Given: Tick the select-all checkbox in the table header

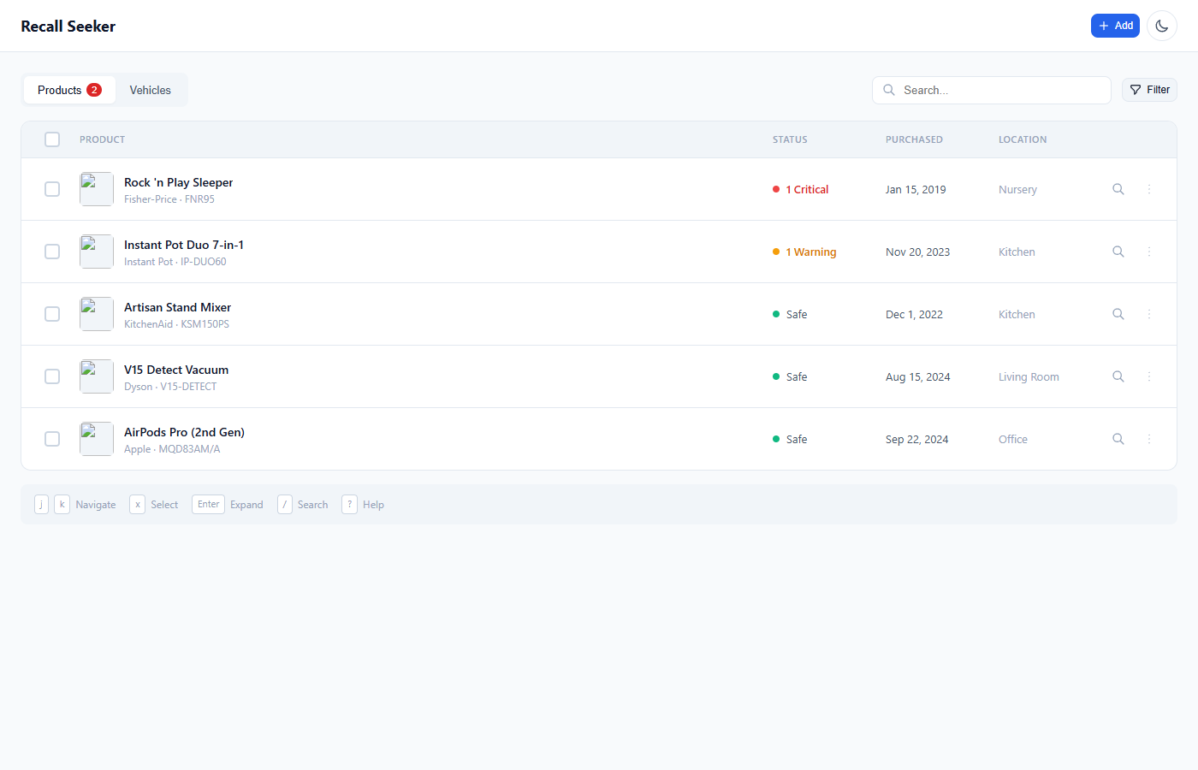Looking at the screenshot, I should click(52, 139).
